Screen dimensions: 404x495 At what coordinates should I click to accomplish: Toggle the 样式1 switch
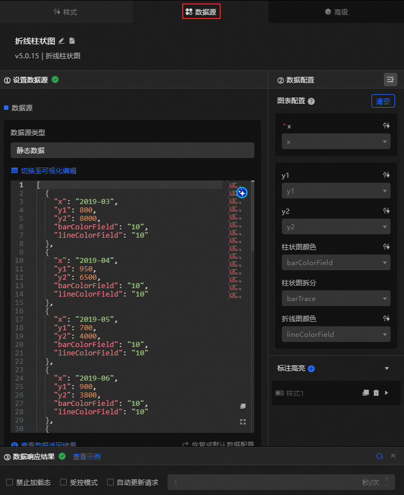[x=280, y=393]
